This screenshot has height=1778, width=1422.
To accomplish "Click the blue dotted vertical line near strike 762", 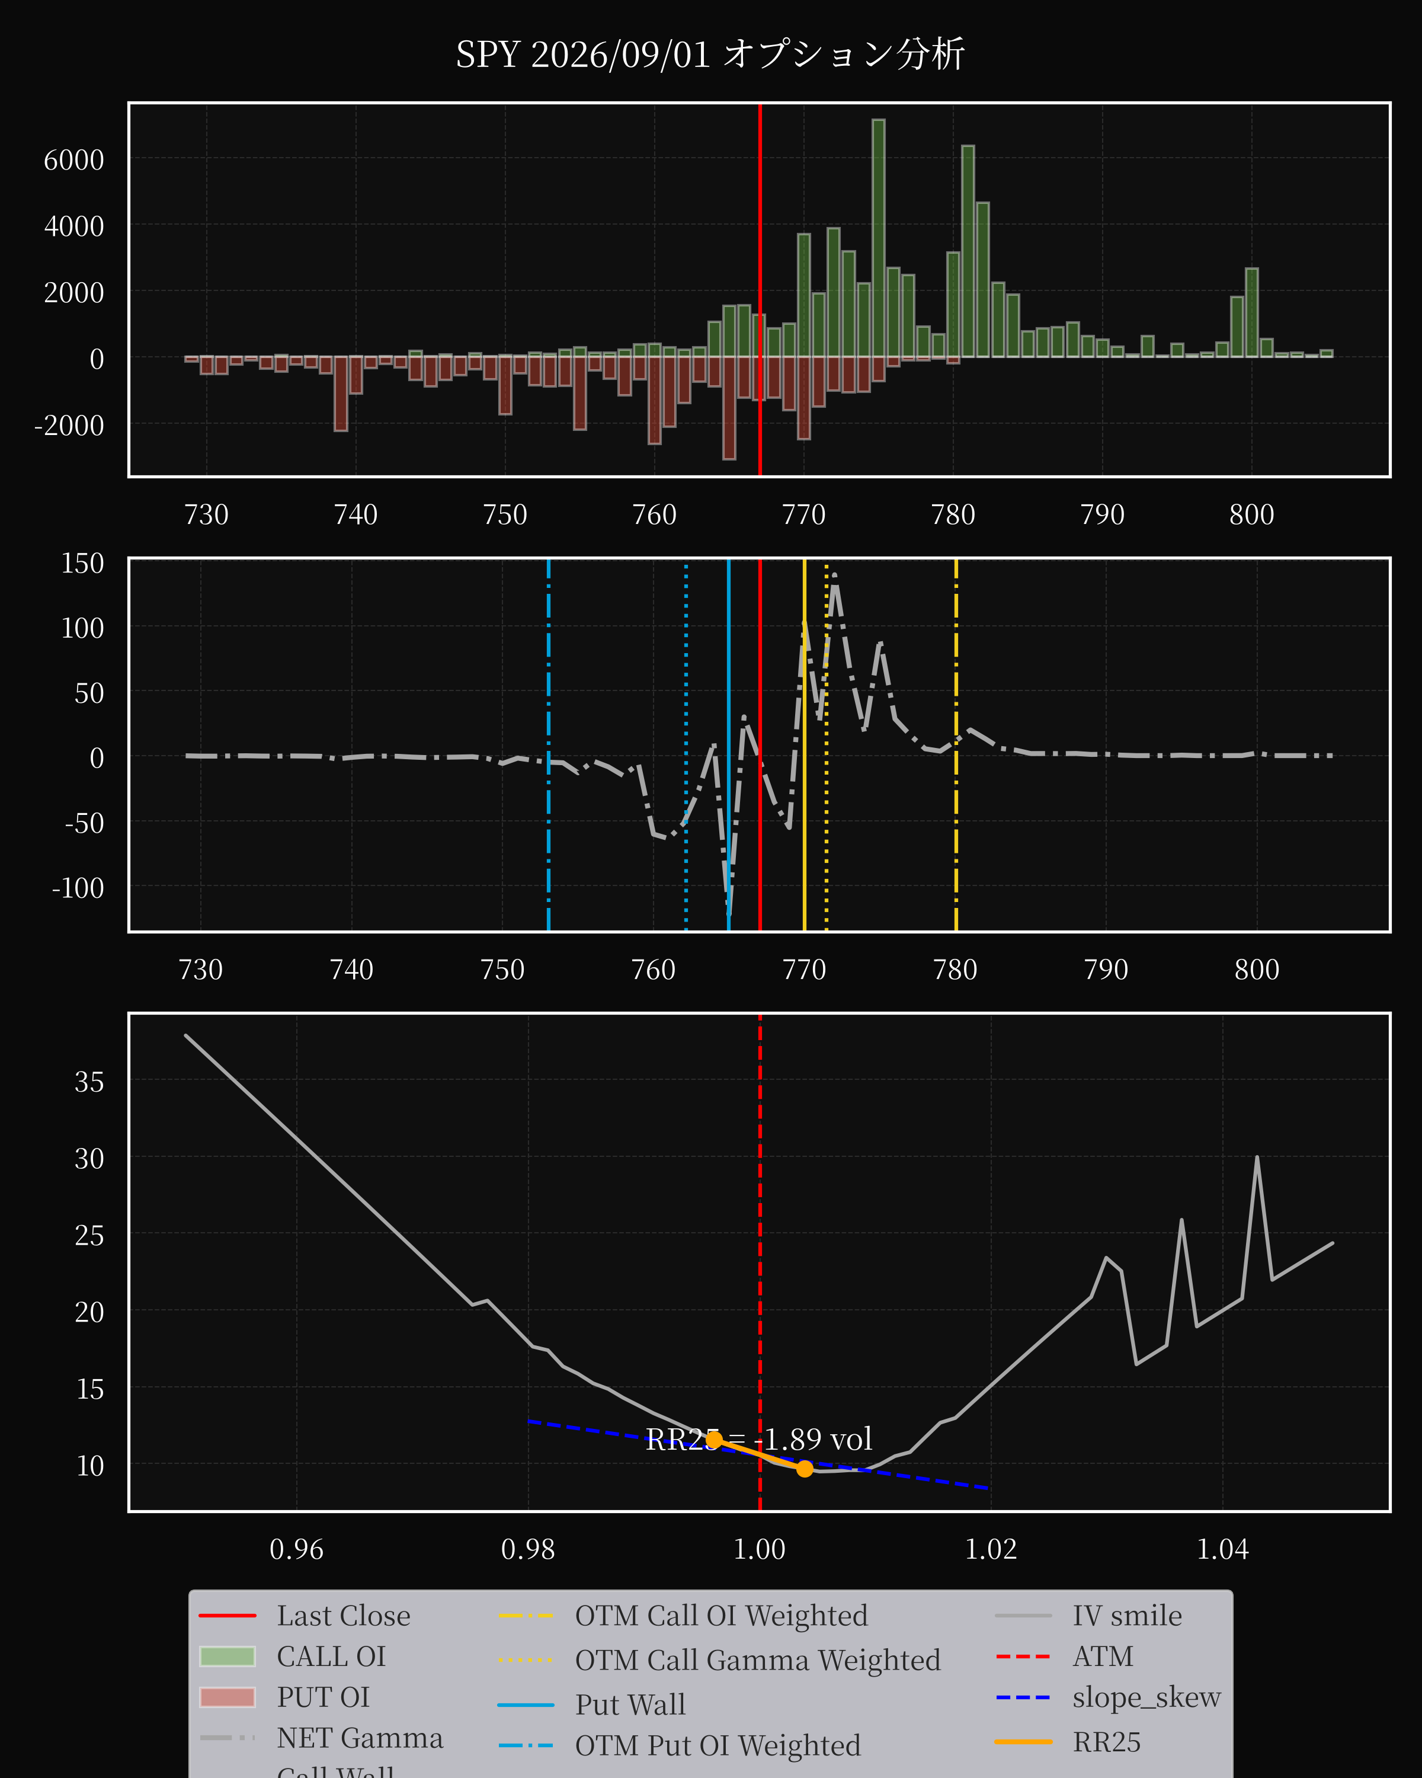I will [x=686, y=744].
